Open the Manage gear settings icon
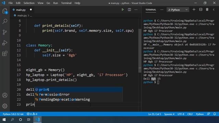This screenshot has width=219, height=123. click(5, 106)
